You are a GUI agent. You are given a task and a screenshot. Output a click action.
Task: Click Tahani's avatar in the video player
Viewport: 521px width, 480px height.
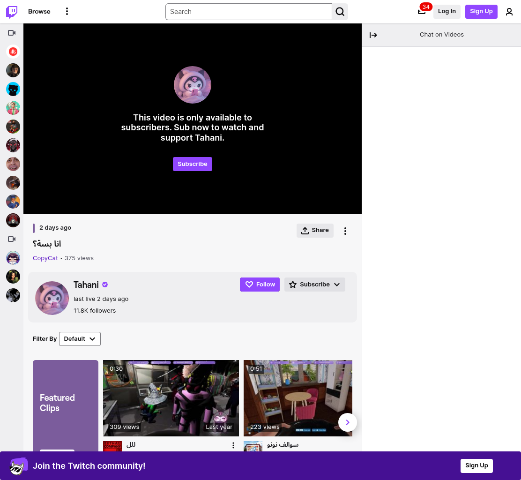coord(193,85)
